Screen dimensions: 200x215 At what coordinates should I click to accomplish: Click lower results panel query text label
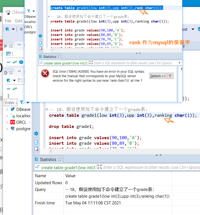point(68,168)
